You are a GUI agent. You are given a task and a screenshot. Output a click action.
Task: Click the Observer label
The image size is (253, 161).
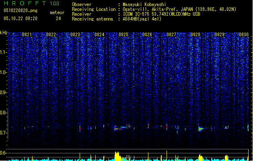[x=82, y=4]
